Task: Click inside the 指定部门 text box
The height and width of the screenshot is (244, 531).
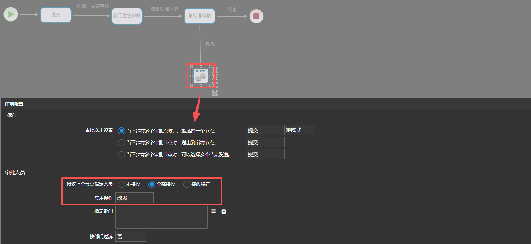Action: pyautogui.click(x=161, y=217)
